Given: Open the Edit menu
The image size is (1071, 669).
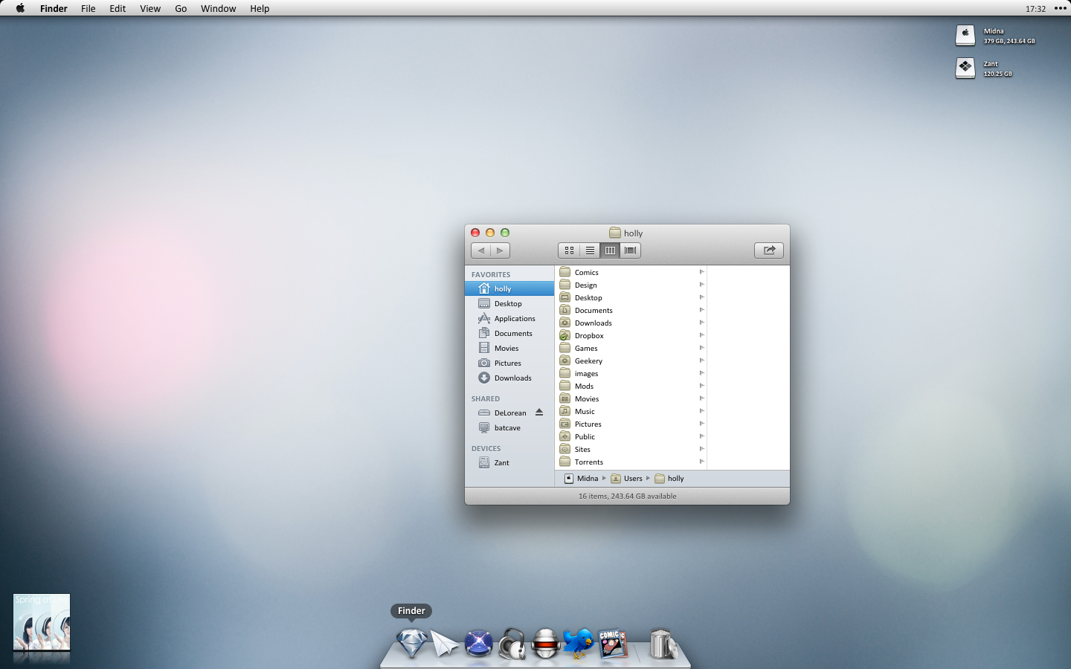Looking at the screenshot, I should point(118,8).
